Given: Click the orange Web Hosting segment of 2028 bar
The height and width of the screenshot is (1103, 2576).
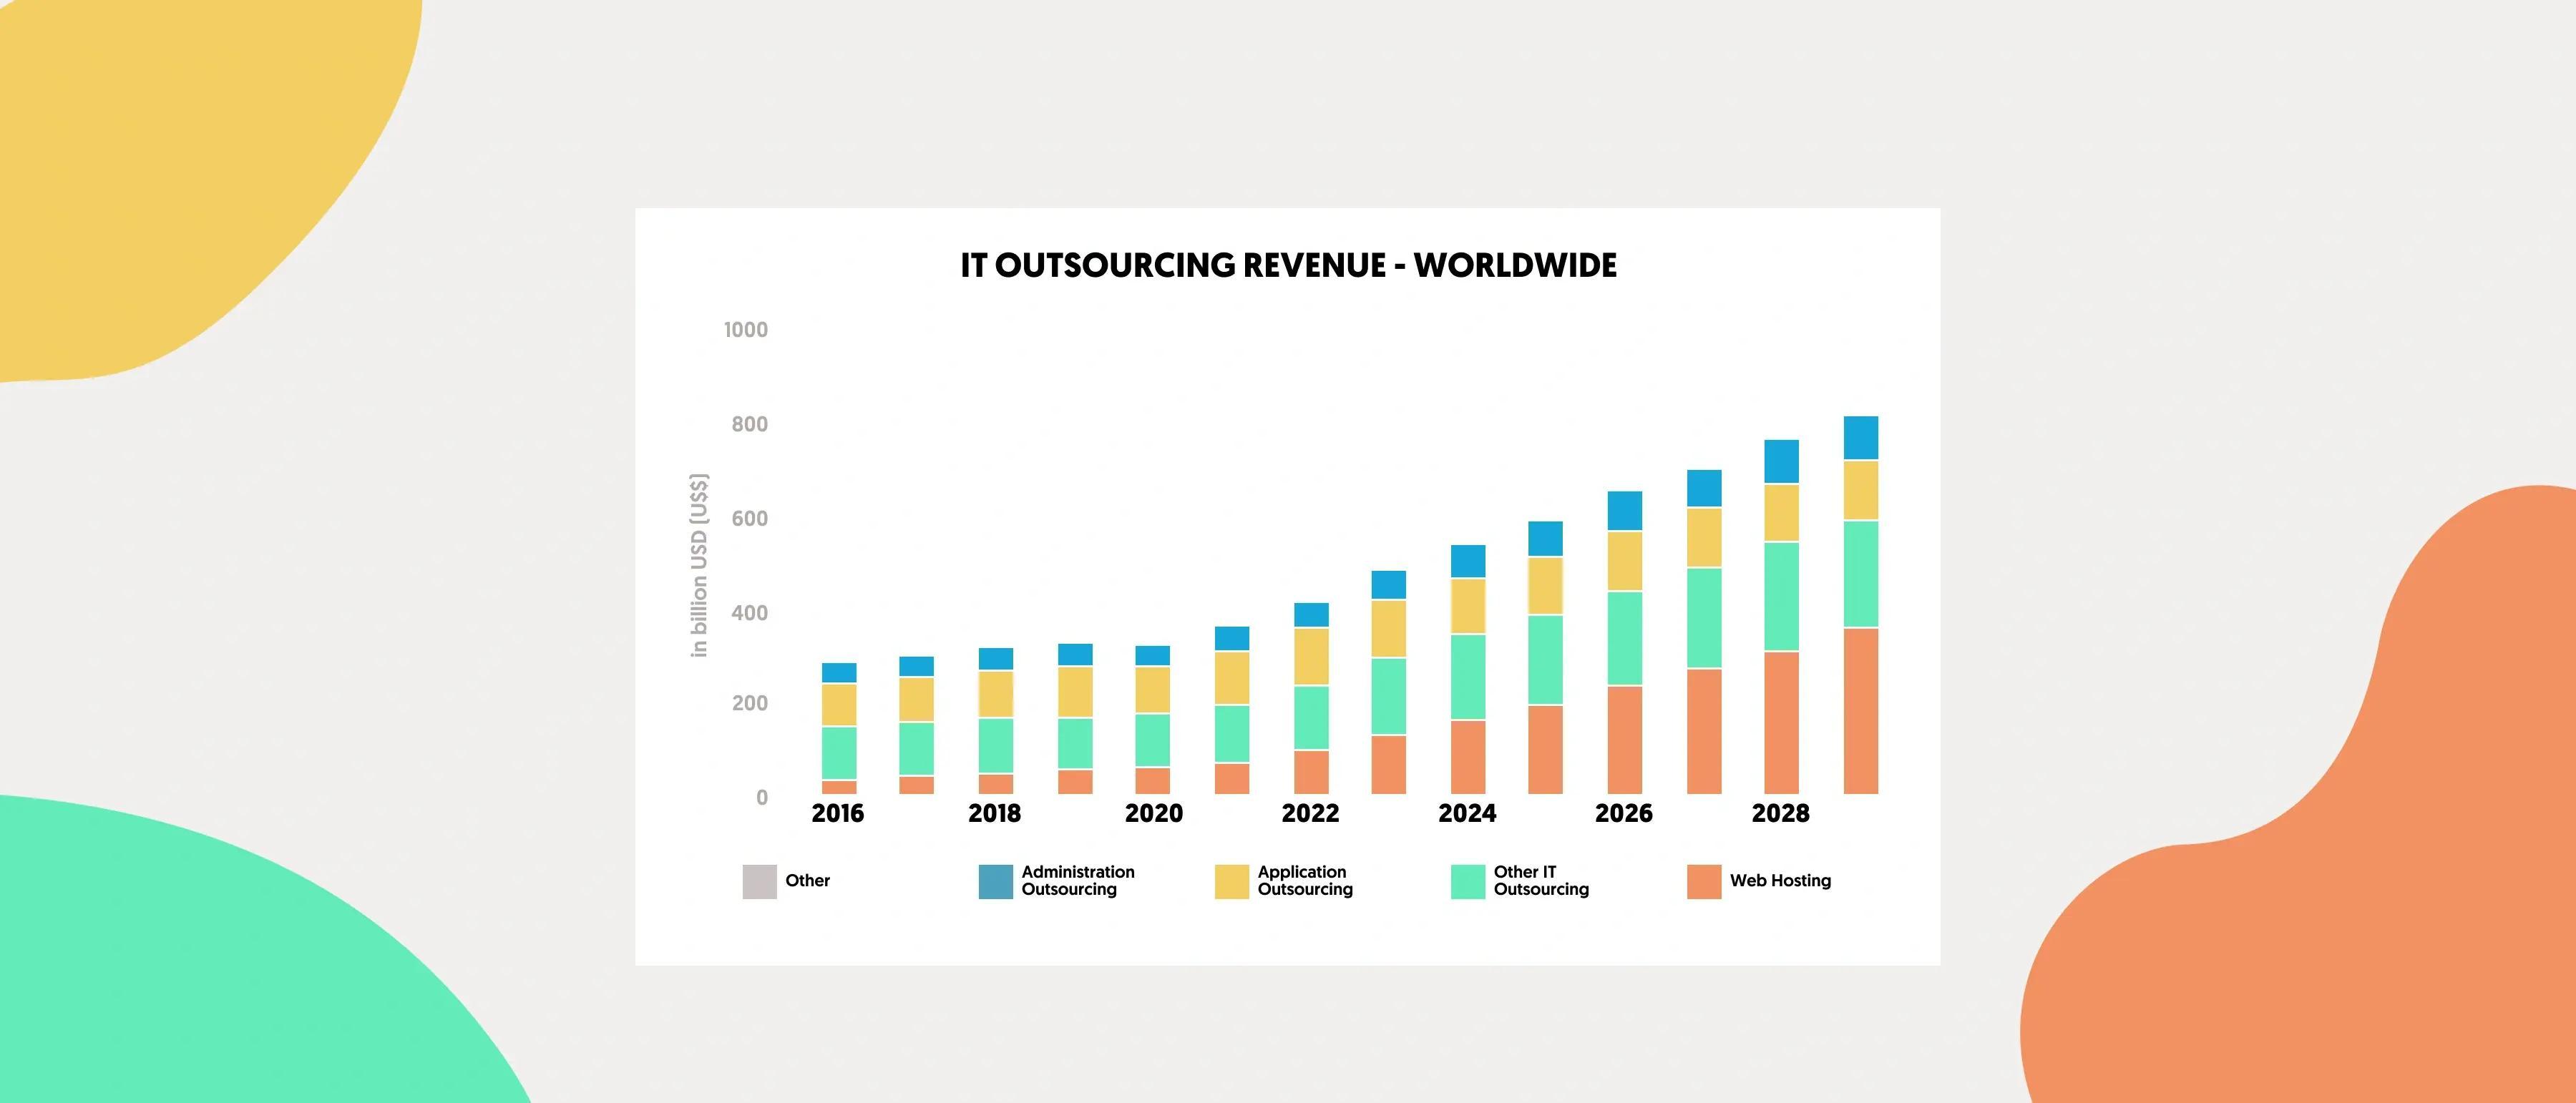Looking at the screenshot, I should (1781, 723).
